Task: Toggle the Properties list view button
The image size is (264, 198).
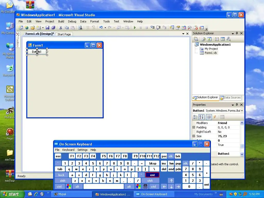Action: [209, 117]
